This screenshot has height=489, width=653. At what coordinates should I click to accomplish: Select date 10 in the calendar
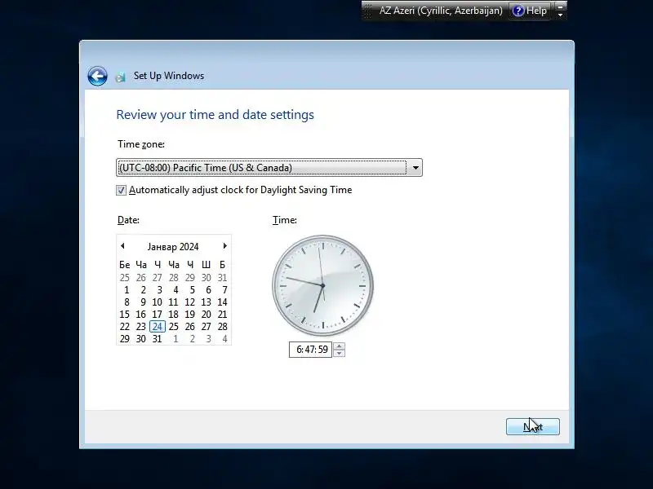click(157, 302)
